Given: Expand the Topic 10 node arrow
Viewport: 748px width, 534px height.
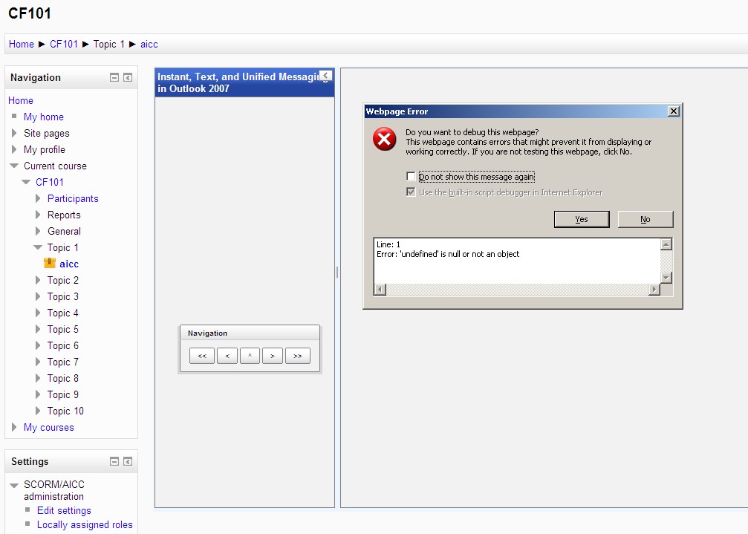Looking at the screenshot, I should [x=38, y=411].
